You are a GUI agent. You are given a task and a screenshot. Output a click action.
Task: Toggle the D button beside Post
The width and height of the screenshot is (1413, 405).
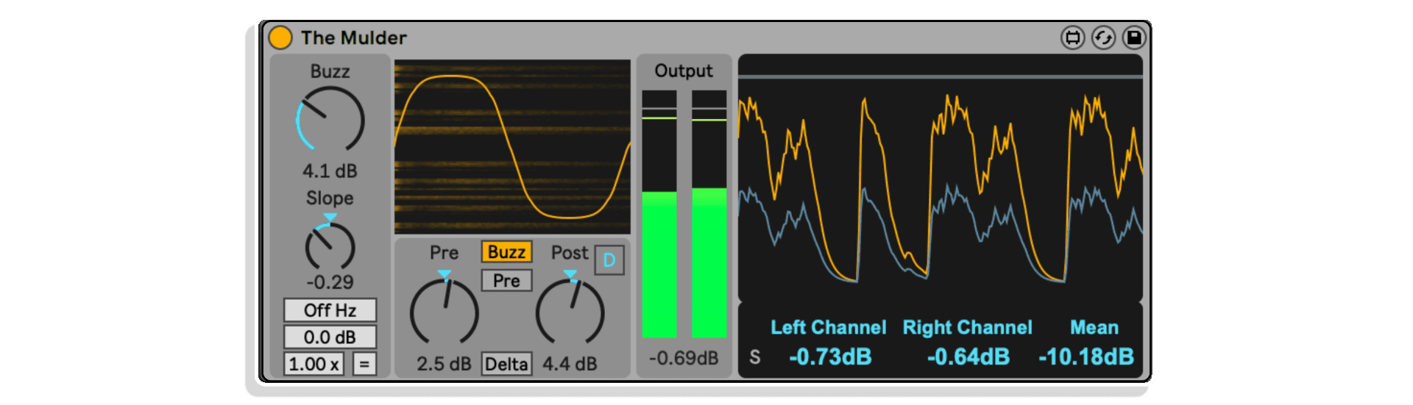coord(609,260)
